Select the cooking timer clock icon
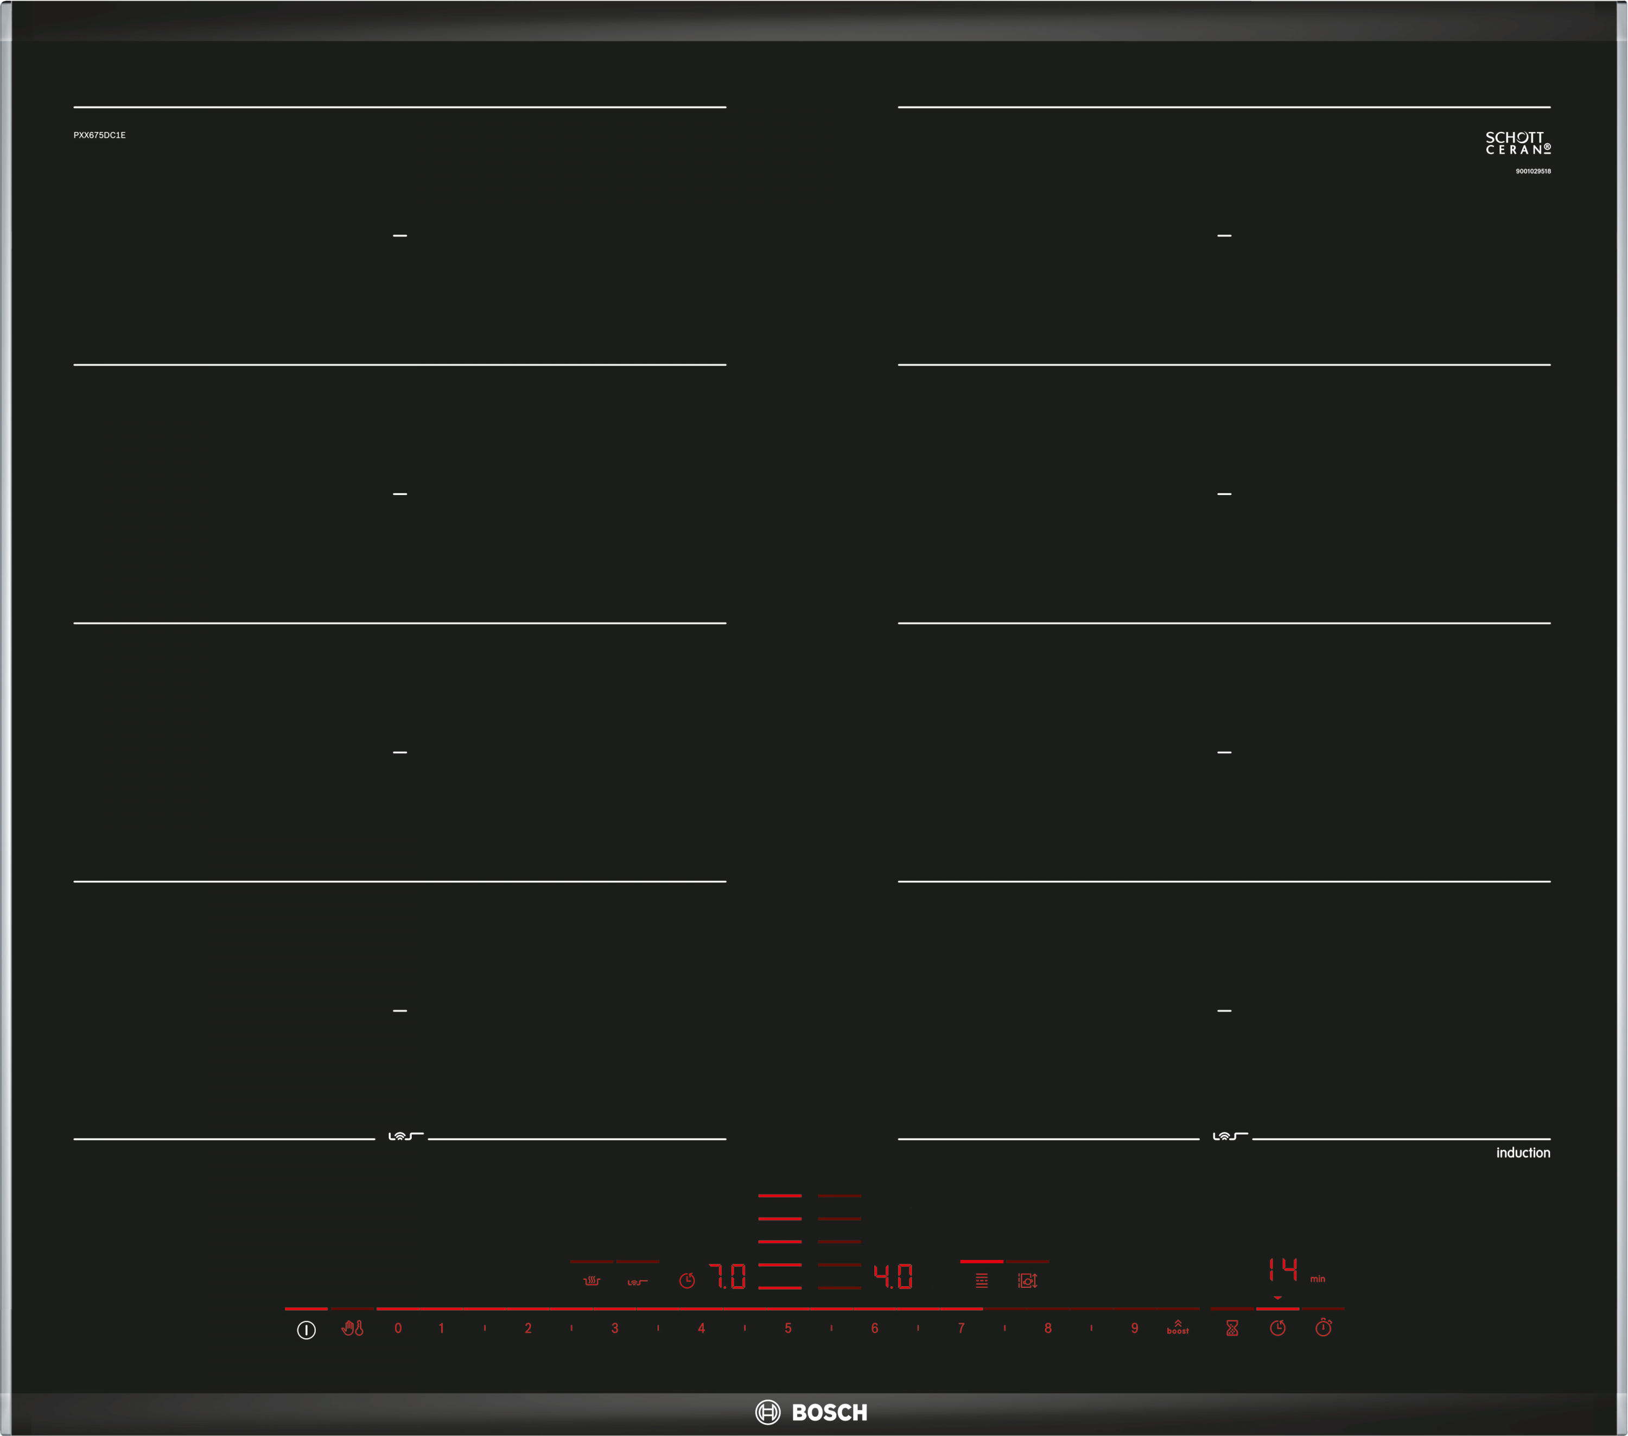 pyautogui.click(x=1277, y=1327)
